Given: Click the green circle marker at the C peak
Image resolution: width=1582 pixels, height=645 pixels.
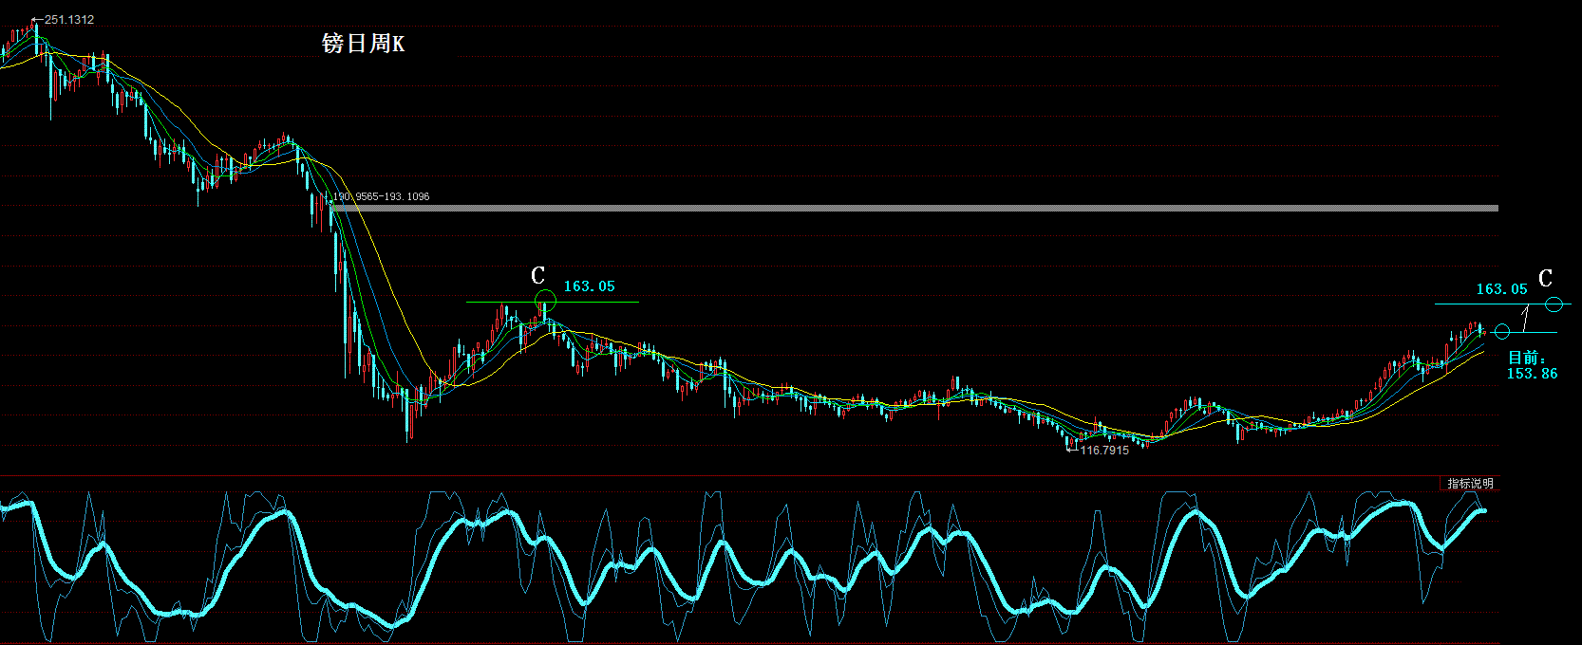Looking at the screenshot, I should click(x=545, y=302).
